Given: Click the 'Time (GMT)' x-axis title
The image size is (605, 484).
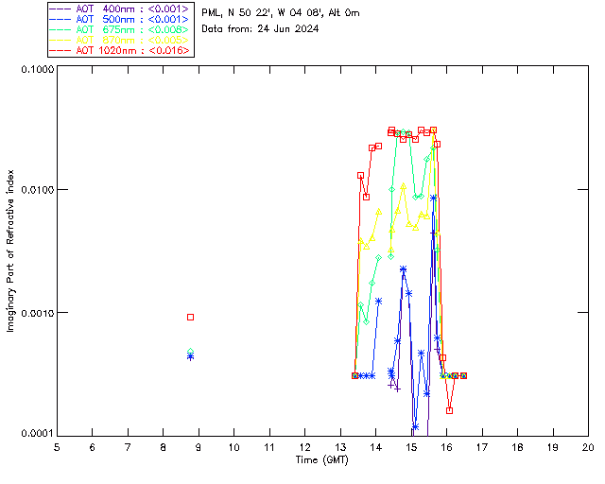Looking at the screenshot, I should 321,460.
